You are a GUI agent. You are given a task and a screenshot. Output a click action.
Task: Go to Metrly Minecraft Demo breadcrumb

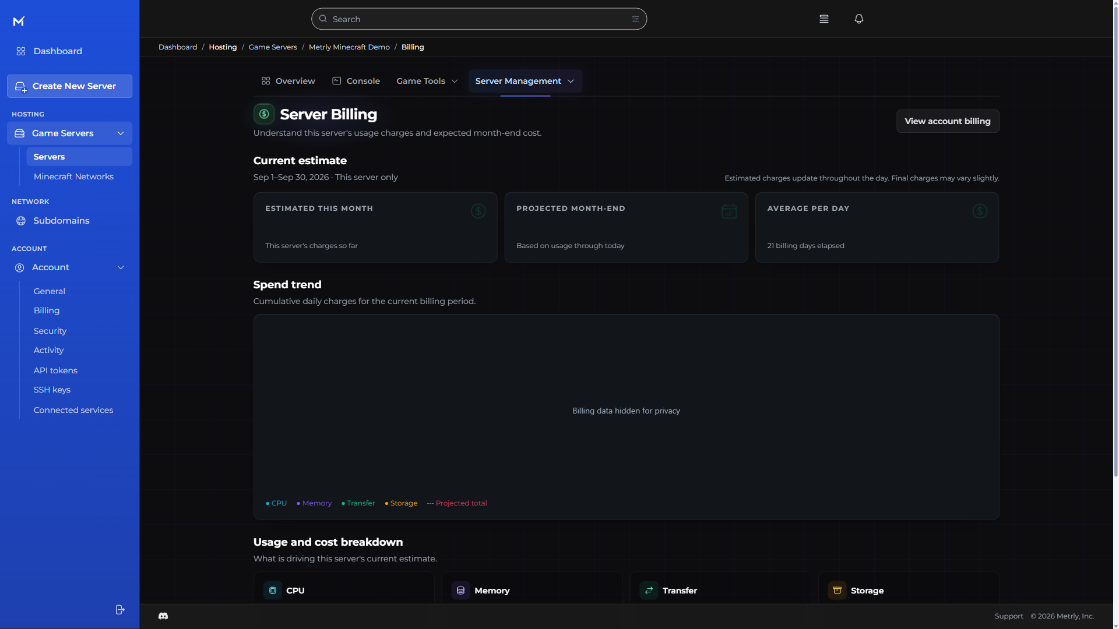point(349,47)
